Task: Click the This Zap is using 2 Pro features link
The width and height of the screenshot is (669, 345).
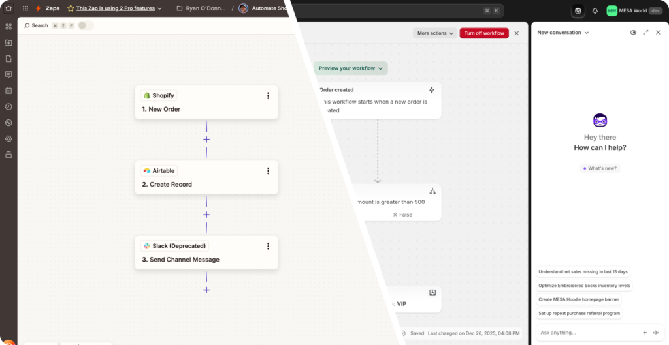Action: click(115, 8)
